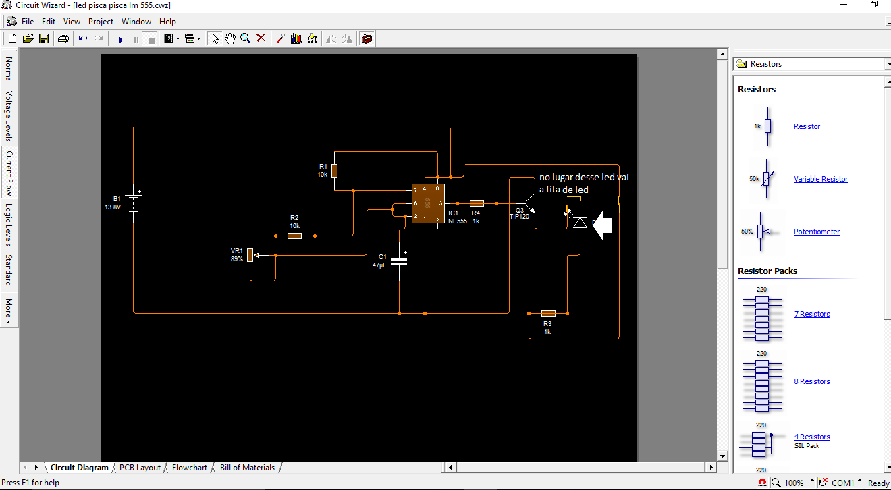Click the Variable Resistor link
891x490 pixels.
tap(821, 180)
